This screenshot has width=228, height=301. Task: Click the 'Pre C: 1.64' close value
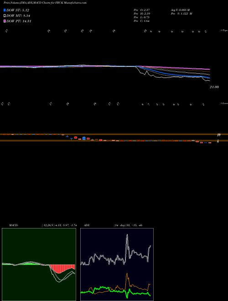click(142, 21)
